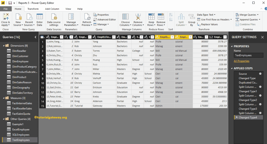Image resolution: width=267 pixels, height=144 pixels.
Task: Collapse the Measures [3] folder
Action: 4,98
